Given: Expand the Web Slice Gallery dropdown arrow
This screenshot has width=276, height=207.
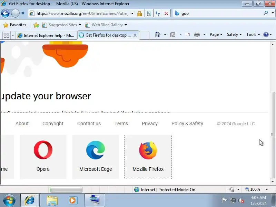Looking at the screenshot, I should pyautogui.click(x=126, y=25).
